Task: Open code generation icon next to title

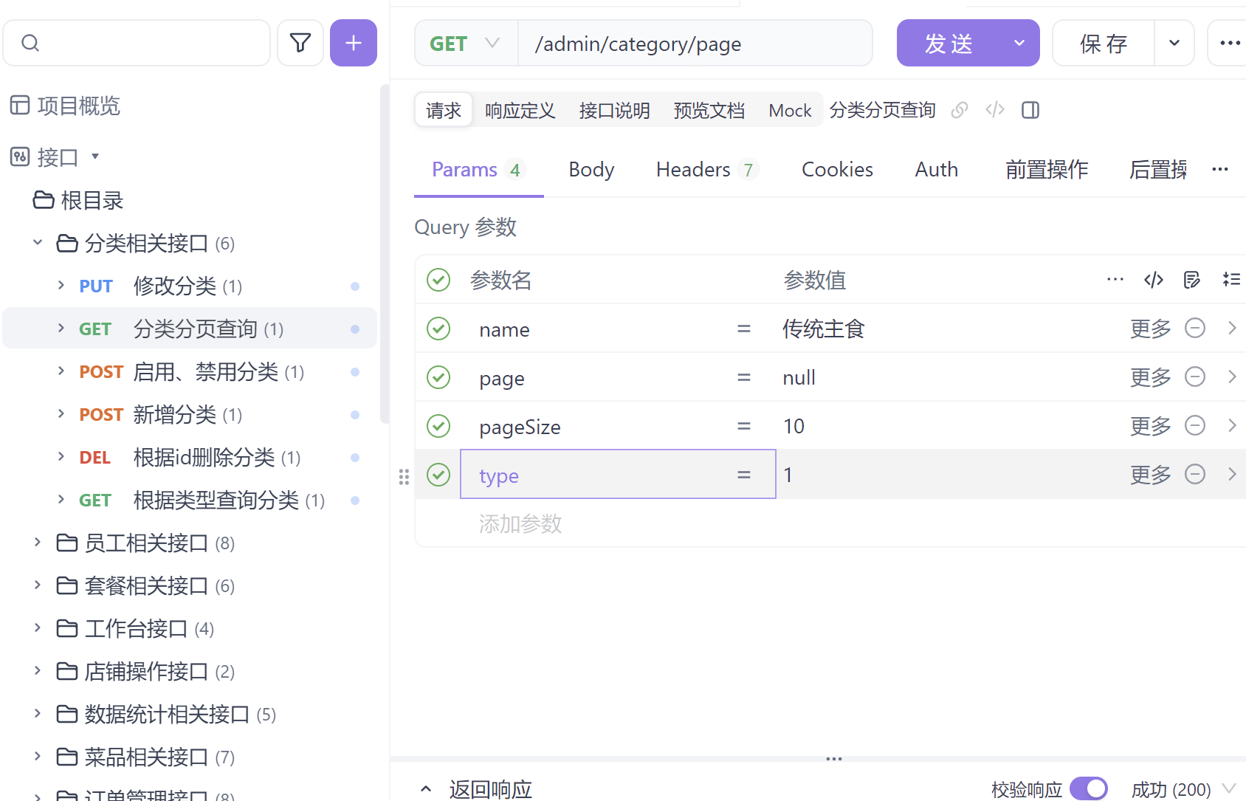Action: point(995,110)
